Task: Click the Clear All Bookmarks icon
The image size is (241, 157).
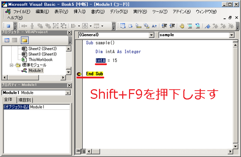Action: pyautogui.click(x=231, y=26)
